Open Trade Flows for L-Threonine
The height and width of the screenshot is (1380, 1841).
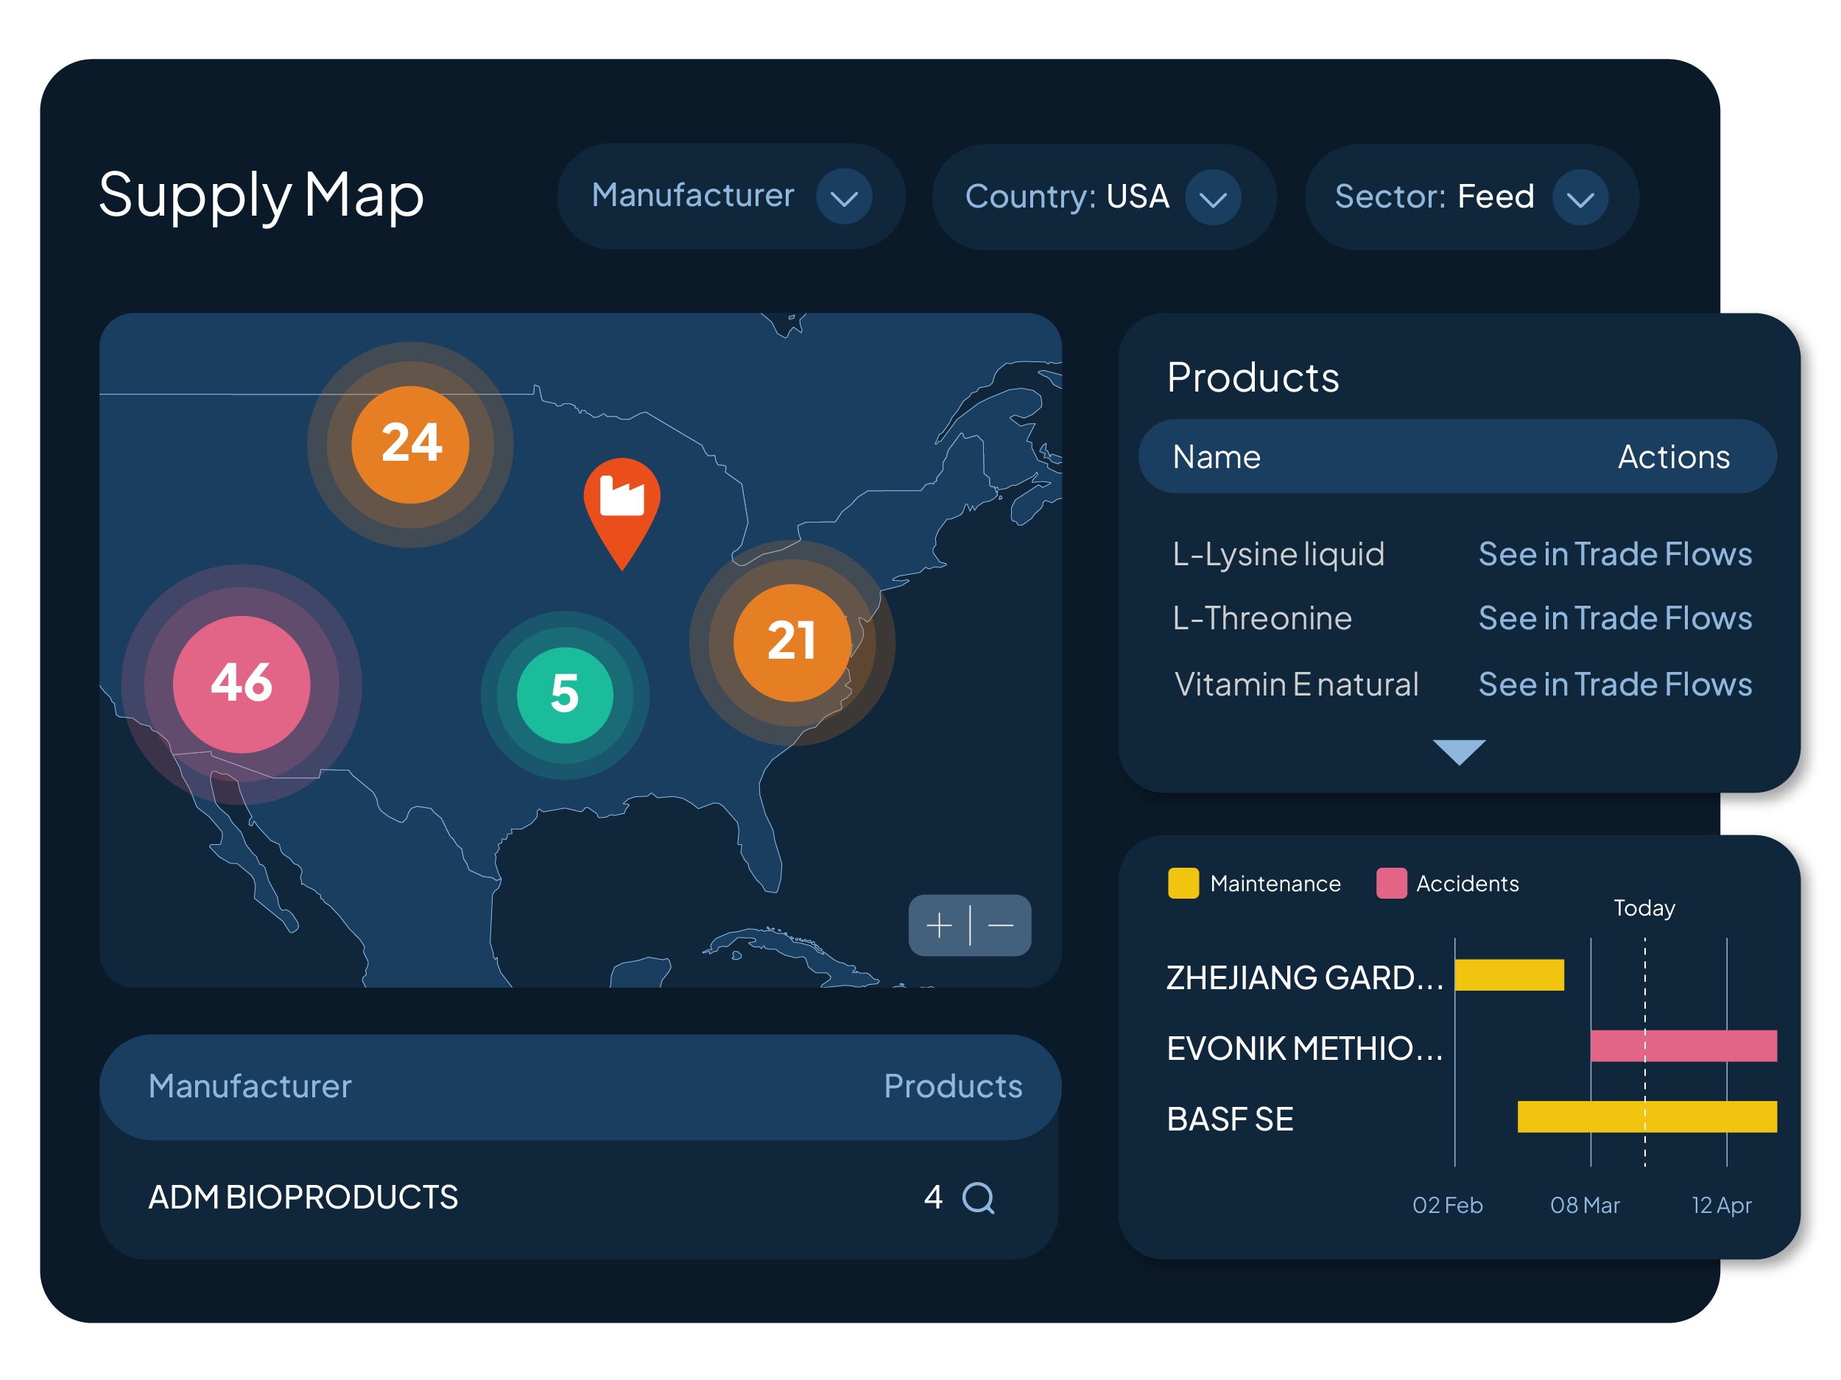1613,618
